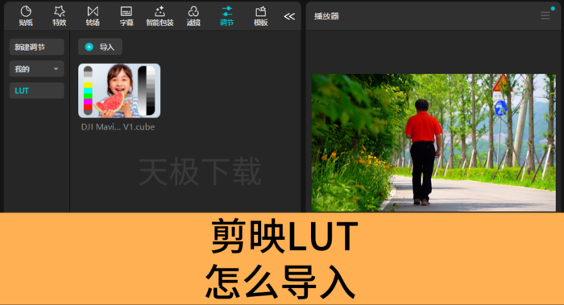Image resolution: width=564 pixels, height=305 pixels.
Task: Select the LUT sidebar item
Action: [x=37, y=90]
